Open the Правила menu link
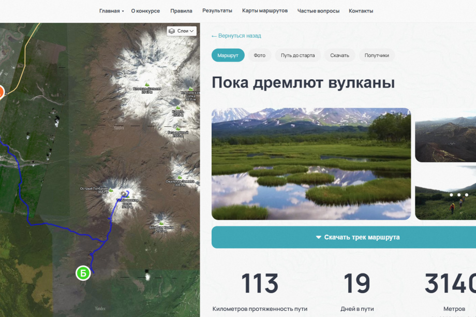476x317 pixels. (x=181, y=11)
